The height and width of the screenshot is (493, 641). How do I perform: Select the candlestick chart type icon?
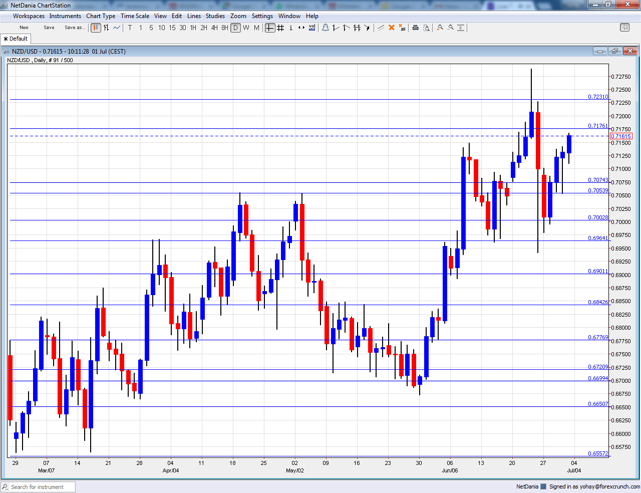[96, 28]
